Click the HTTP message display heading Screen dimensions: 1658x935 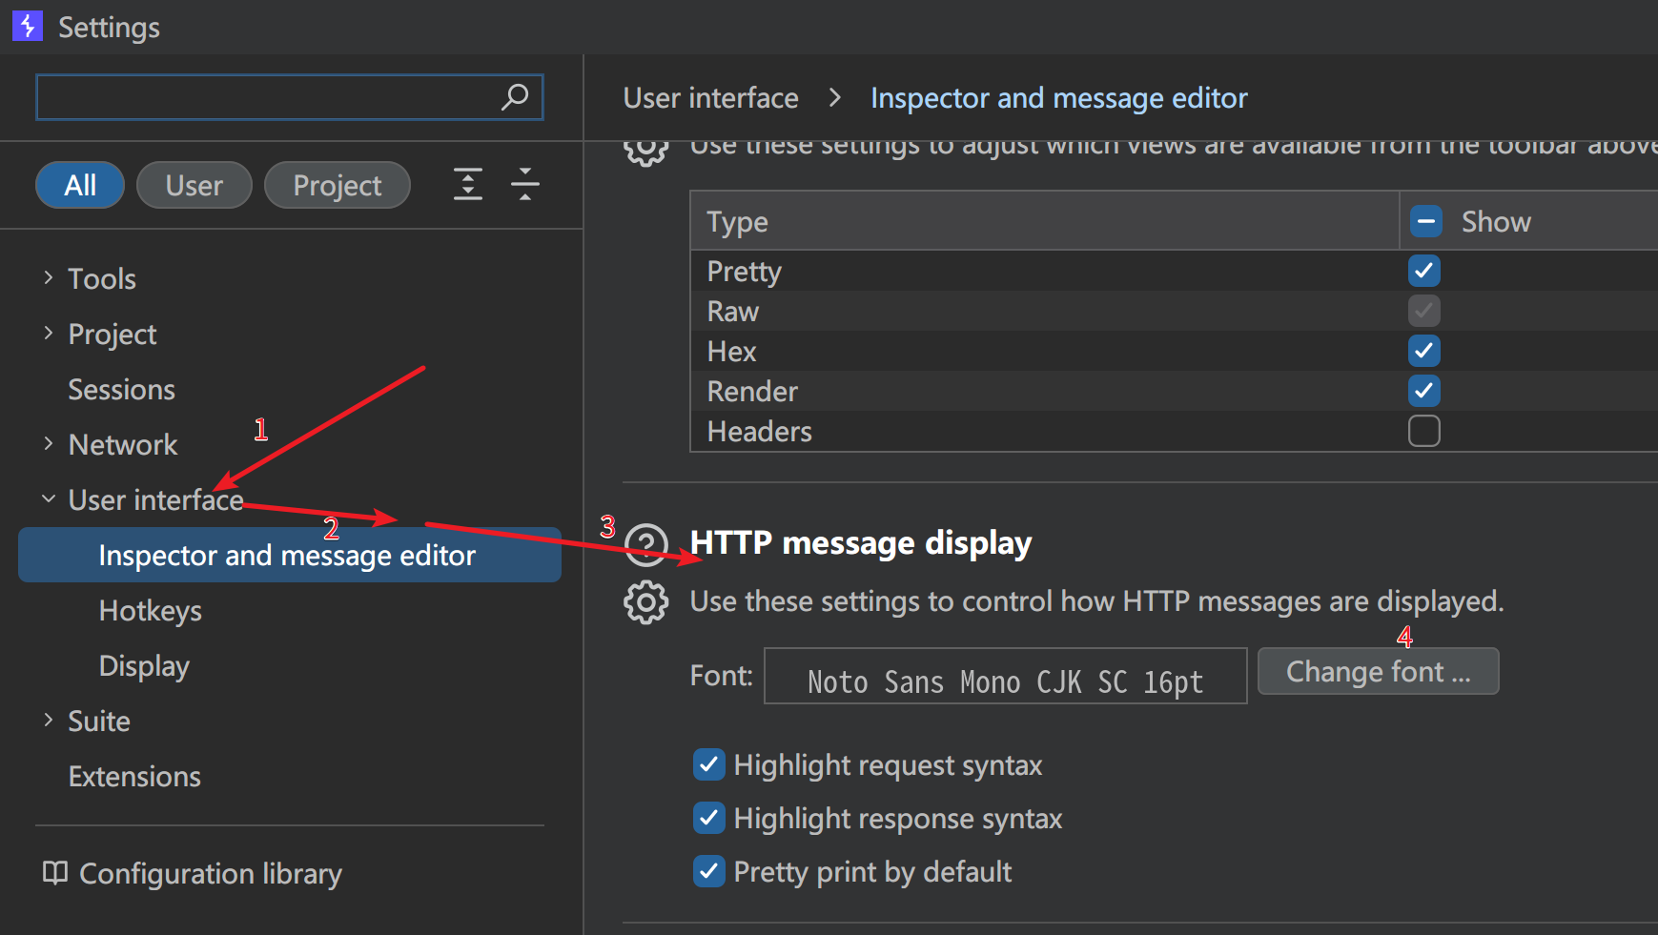tap(861, 542)
